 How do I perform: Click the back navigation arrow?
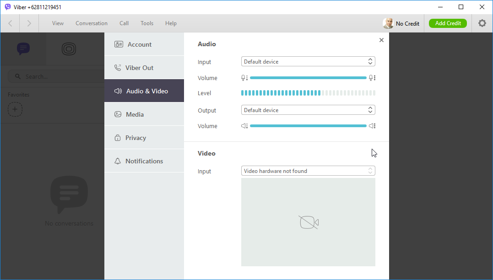coord(10,23)
